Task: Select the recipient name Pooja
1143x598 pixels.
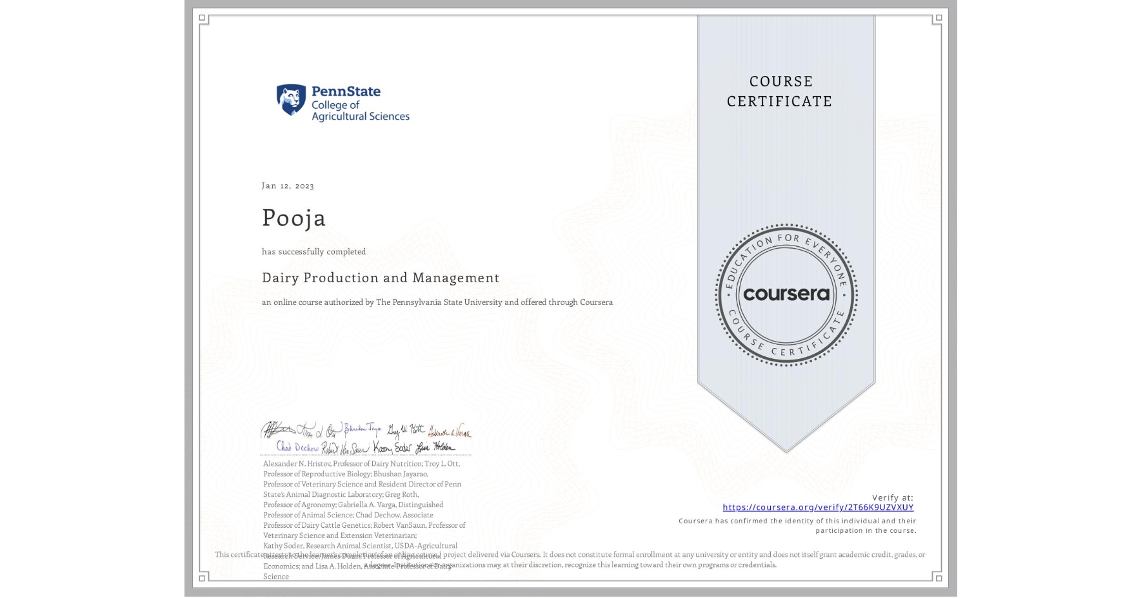Action: click(x=293, y=218)
